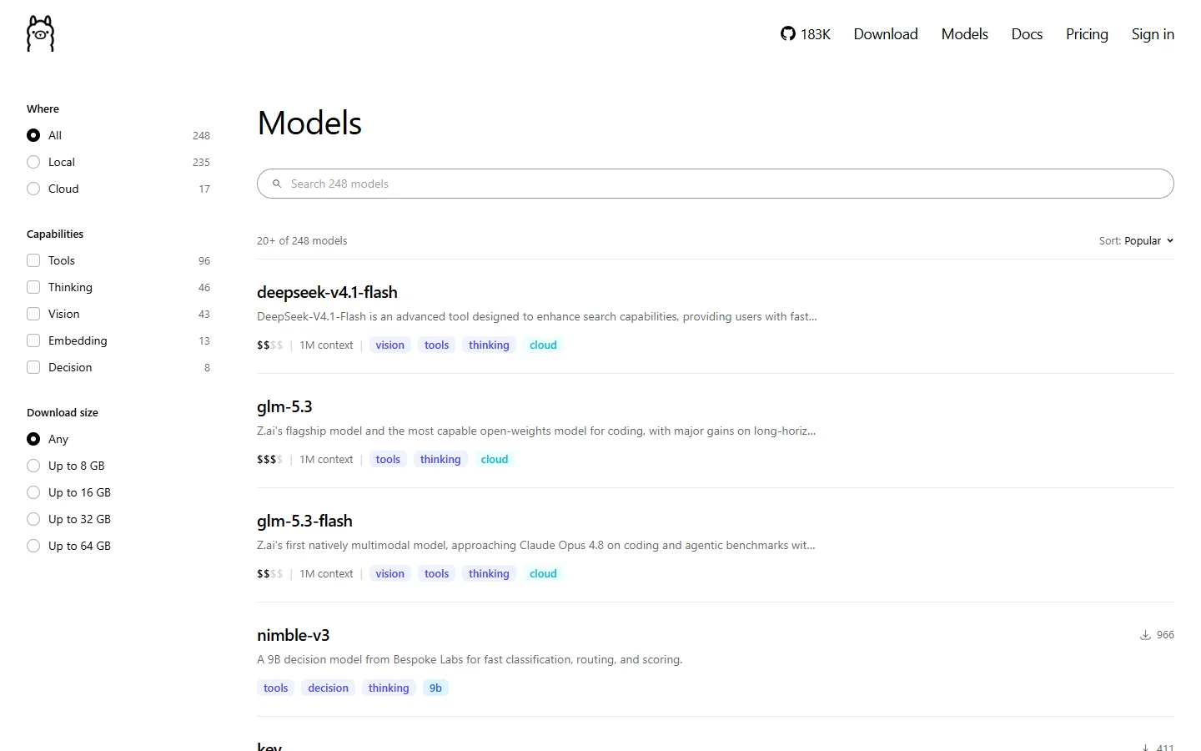This screenshot has height=751, width=1201.
Task: Pick Up to 64 GB size
Action: (x=33, y=546)
